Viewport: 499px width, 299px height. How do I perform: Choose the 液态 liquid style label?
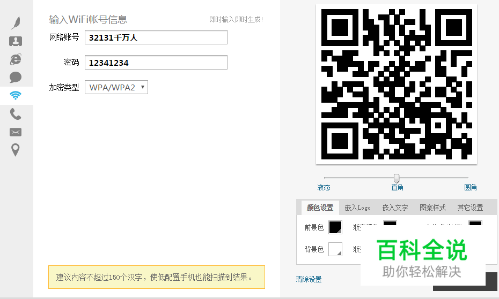click(x=324, y=187)
